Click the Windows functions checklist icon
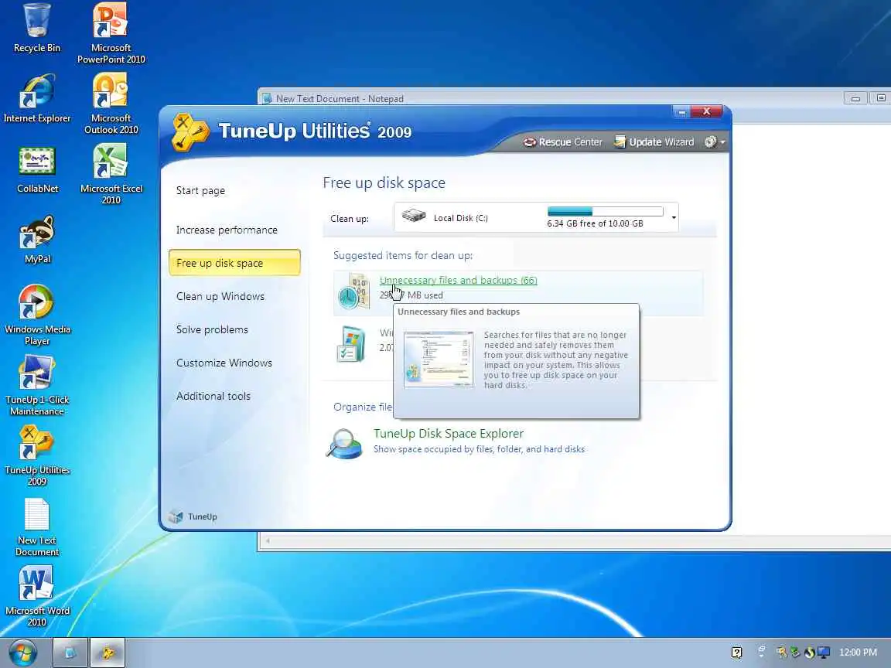This screenshot has width=891, height=668. click(351, 343)
